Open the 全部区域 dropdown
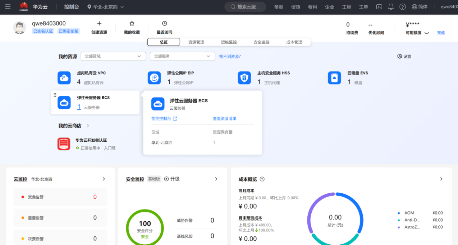 [x=113, y=56]
